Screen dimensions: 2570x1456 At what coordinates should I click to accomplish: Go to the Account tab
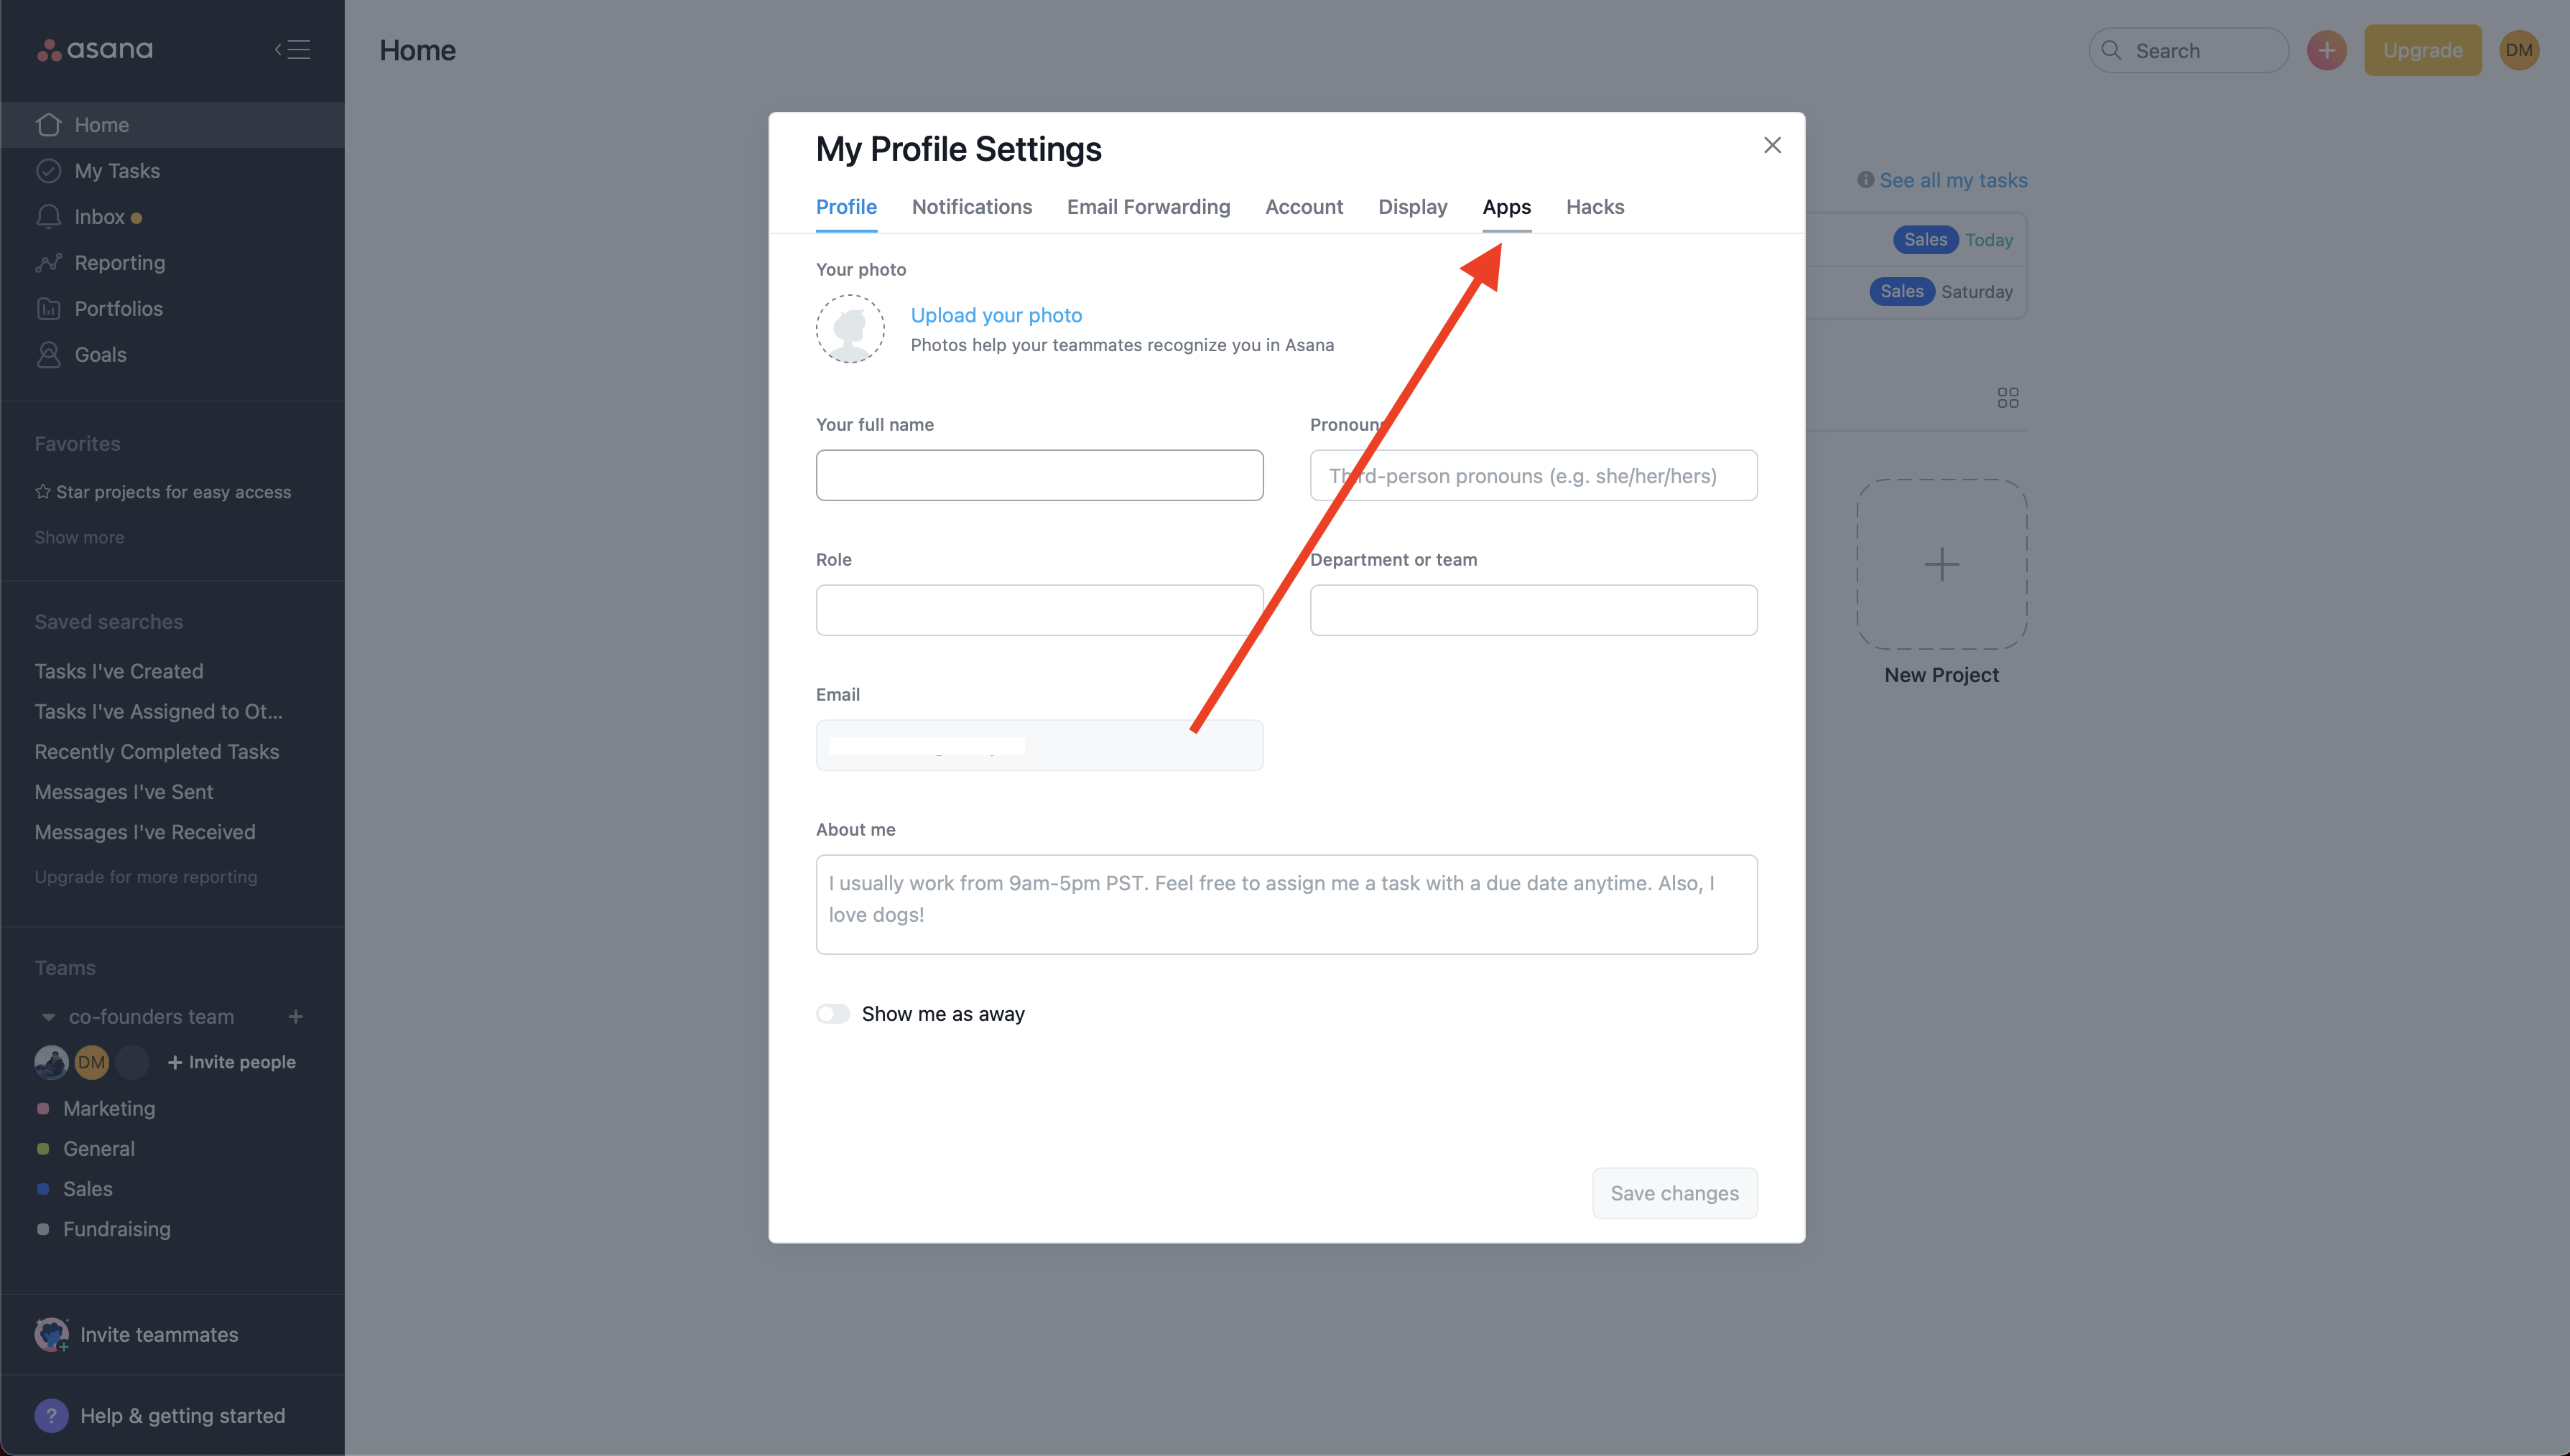[x=1304, y=207]
